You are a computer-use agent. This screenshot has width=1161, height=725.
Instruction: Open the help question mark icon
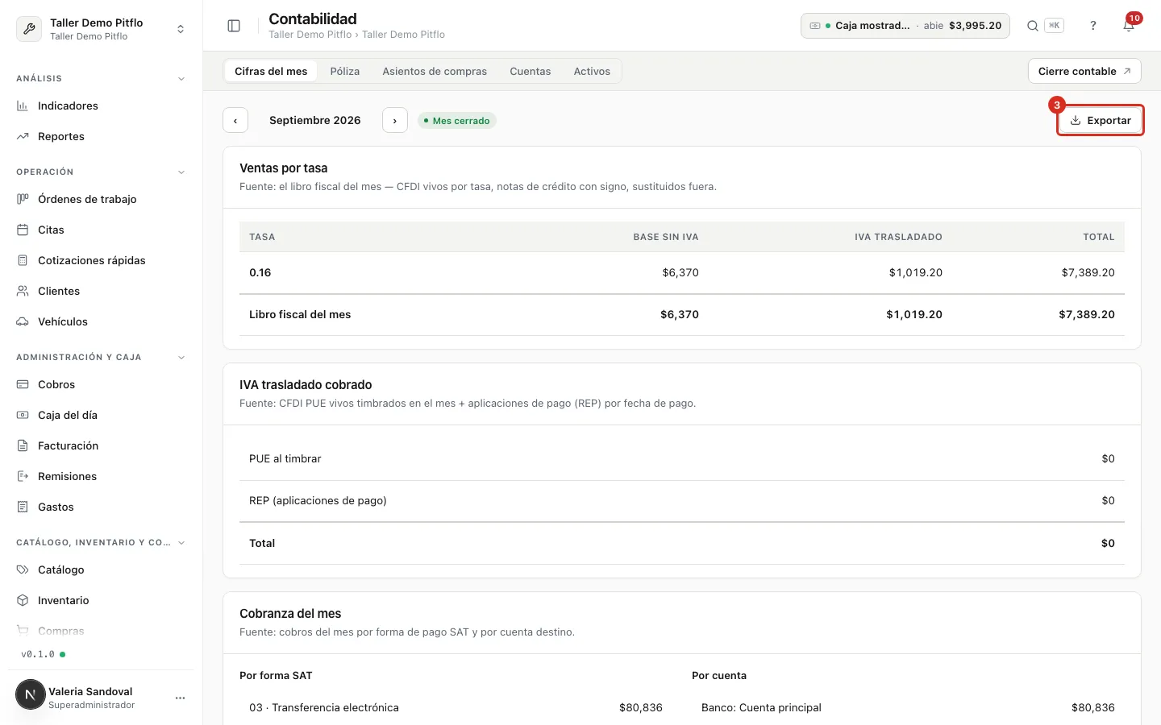(1093, 26)
